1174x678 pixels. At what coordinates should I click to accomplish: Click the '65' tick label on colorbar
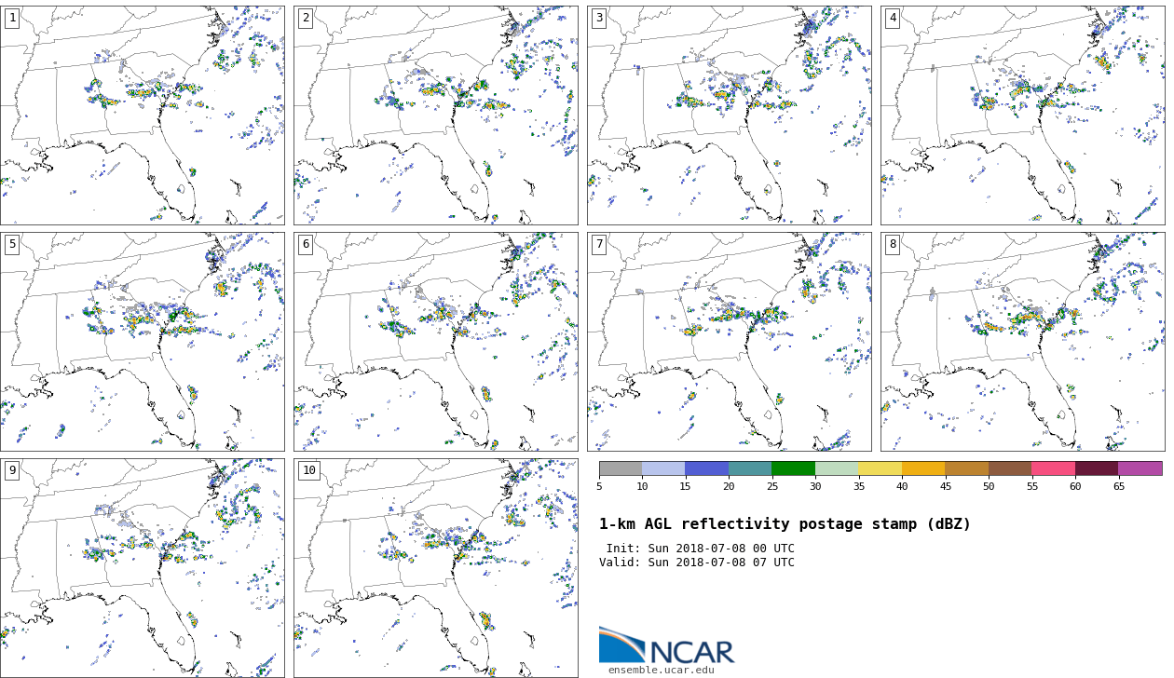1118,486
